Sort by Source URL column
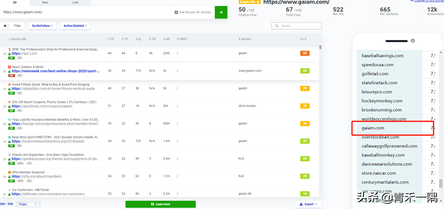This screenshot has height=209, width=444. [17, 39]
